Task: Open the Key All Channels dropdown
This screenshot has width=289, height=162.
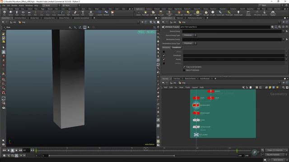Action: tap(276, 155)
